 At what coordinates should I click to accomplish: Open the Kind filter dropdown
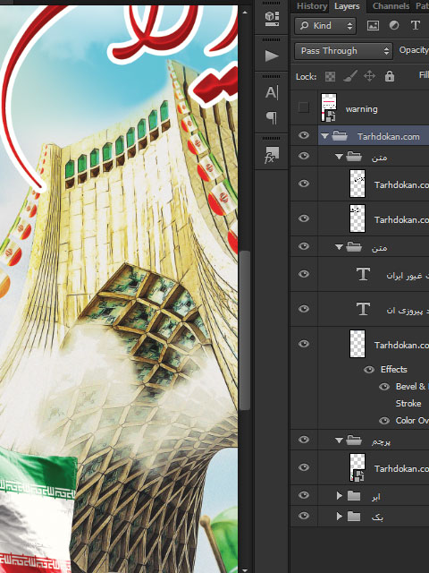point(325,26)
